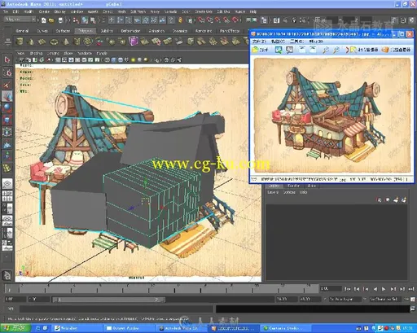417x333 pixels.
Task: Create a polygon plane from shelf
Action: [42, 42]
